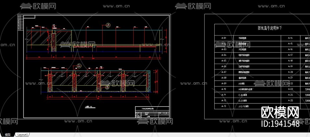Switch to the 模型 tab

pos(8,135)
